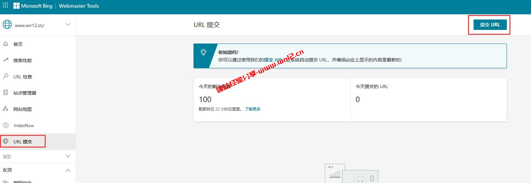
Task: Open the URL 检查 menu item
Action: tap(38, 76)
